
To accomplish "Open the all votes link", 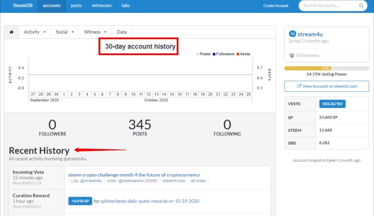I will 198,180.
